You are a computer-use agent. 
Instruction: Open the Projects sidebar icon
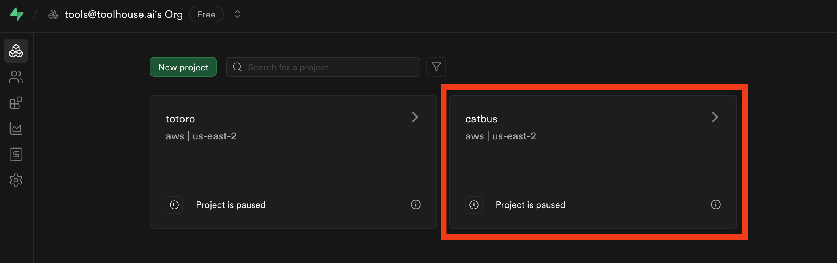(16, 51)
